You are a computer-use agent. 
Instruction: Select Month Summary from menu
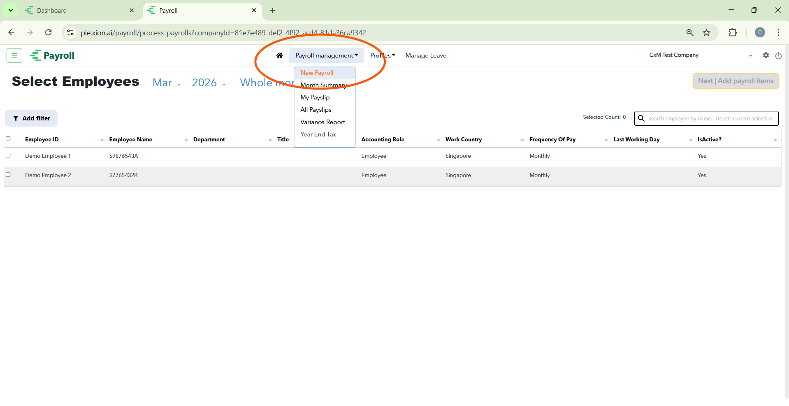[323, 85]
